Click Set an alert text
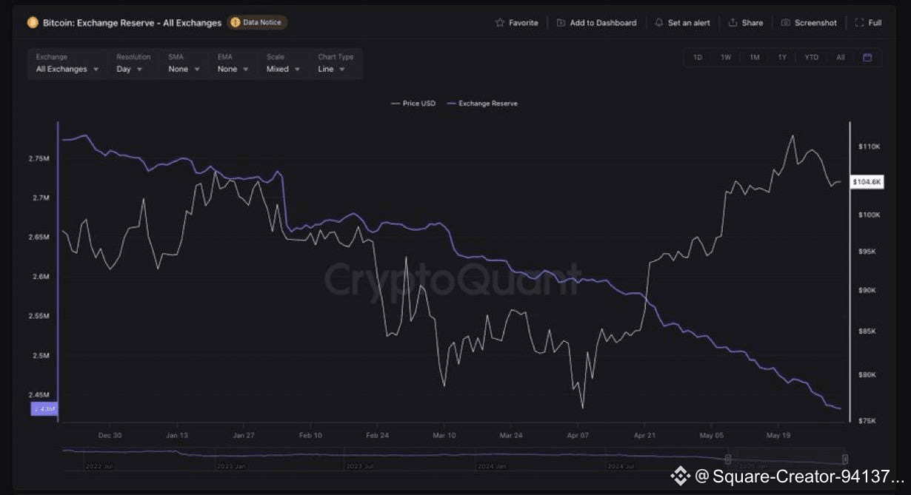 tap(689, 23)
